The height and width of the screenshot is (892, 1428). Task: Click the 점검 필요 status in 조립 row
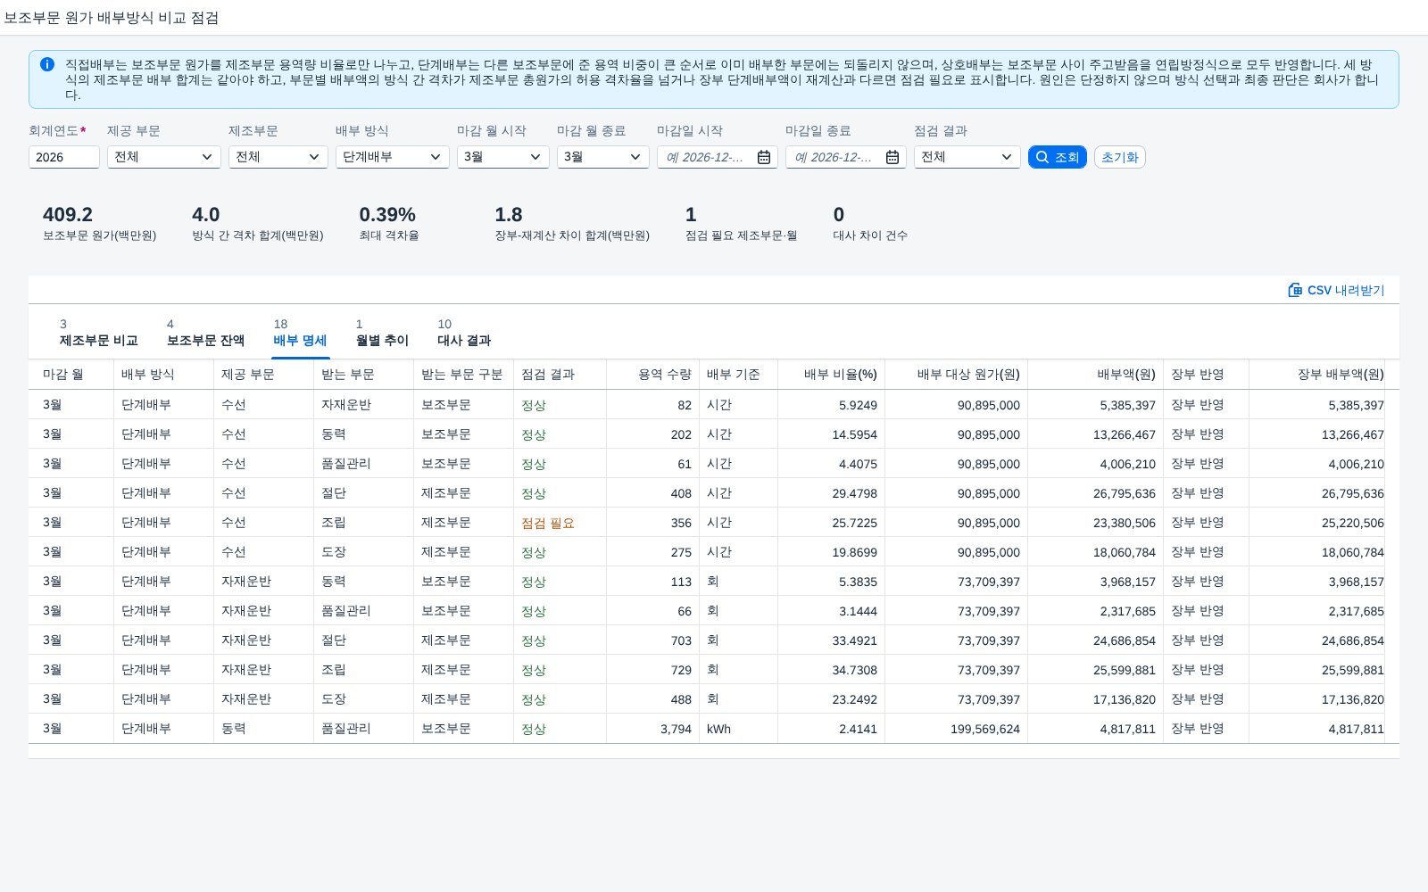point(548,523)
